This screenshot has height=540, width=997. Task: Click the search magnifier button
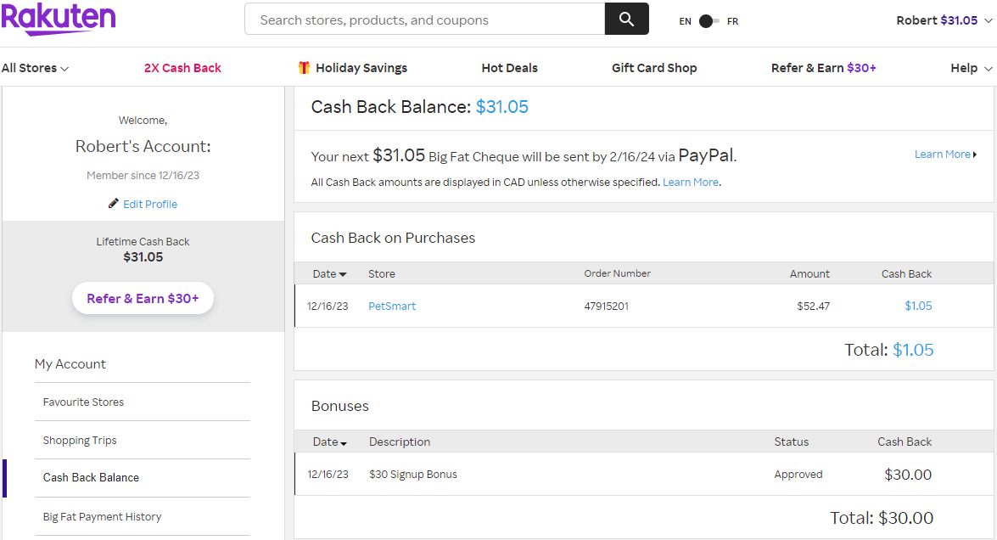click(x=626, y=19)
